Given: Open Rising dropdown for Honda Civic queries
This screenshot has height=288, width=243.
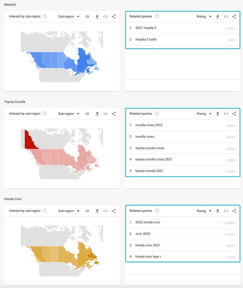Looking at the screenshot, I should pyautogui.click(x=204, y=211).
